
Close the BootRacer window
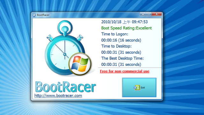click(157, 14)
